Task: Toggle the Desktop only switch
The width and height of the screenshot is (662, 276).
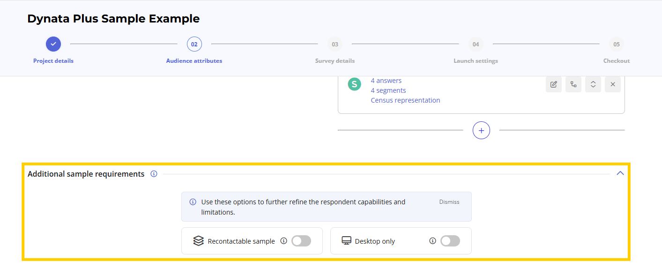Action: (450, 241)
